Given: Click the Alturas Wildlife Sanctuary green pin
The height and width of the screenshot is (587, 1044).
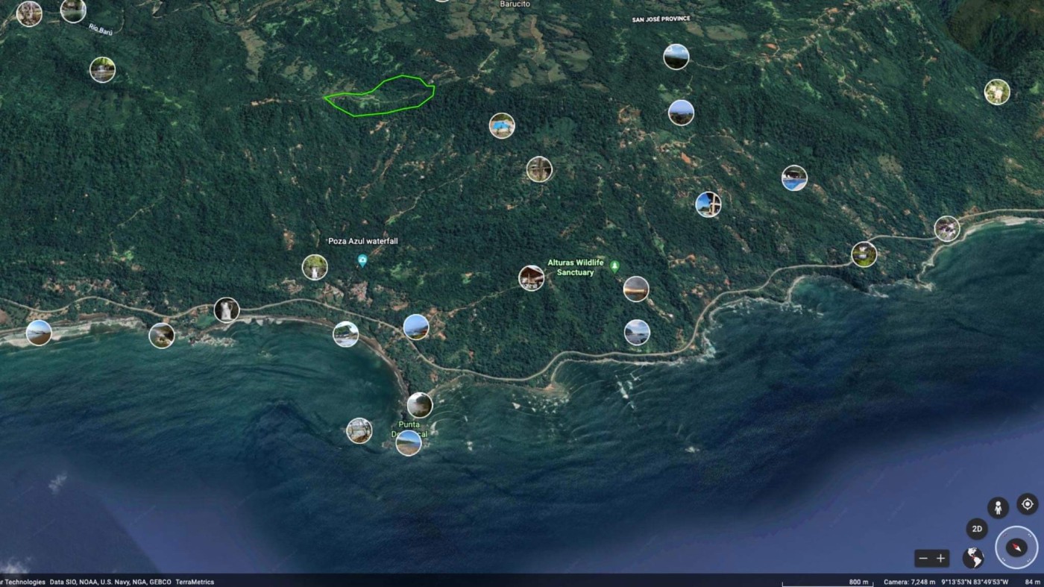Looking at the screenshot, I should tap(614, 266).
